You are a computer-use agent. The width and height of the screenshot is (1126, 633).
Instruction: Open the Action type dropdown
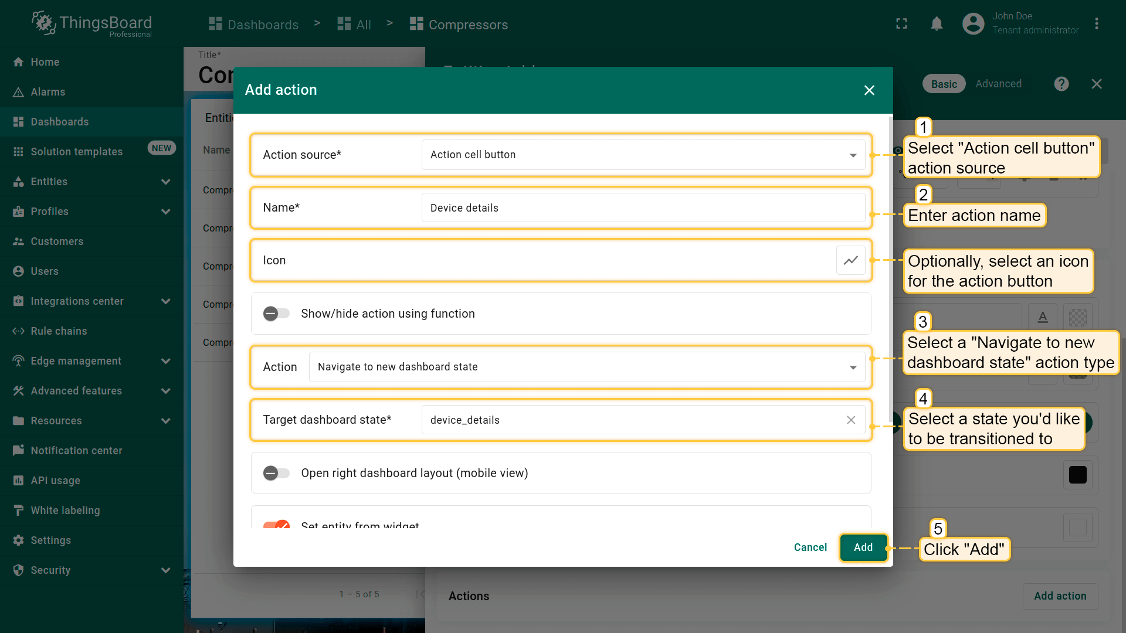(x=586, y=367)
